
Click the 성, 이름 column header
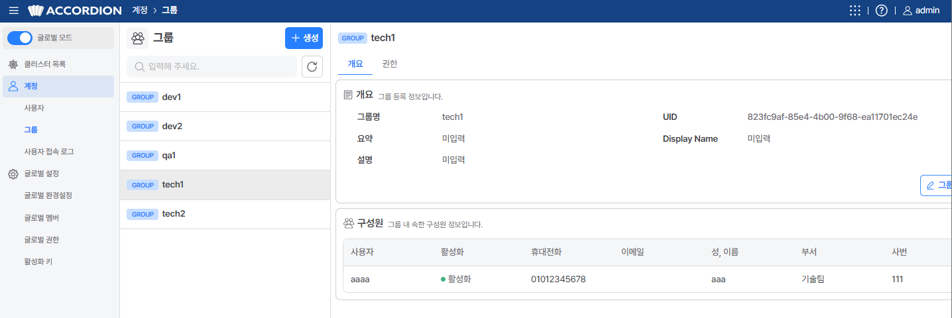pyautogui.click(x=725, y=252)
